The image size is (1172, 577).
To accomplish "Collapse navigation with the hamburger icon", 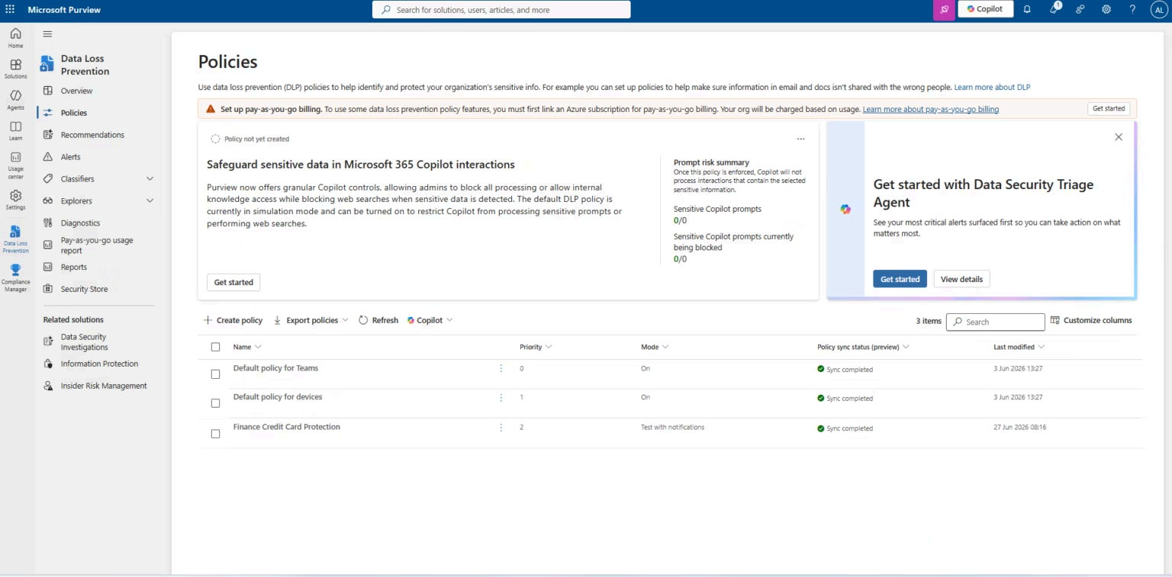I will pyautogui.click(x=47, y=34).
